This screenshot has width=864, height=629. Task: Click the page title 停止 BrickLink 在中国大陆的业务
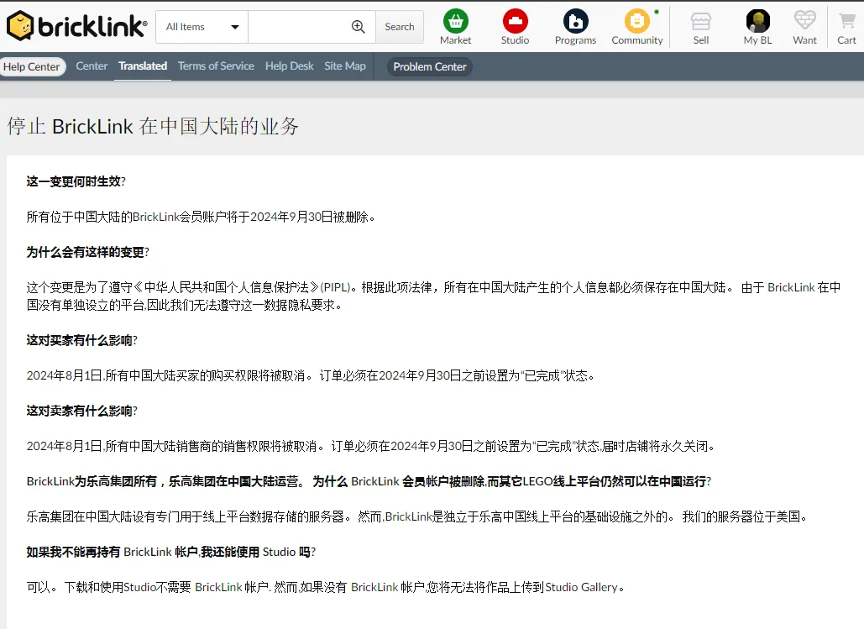click(x=153, y=126)
